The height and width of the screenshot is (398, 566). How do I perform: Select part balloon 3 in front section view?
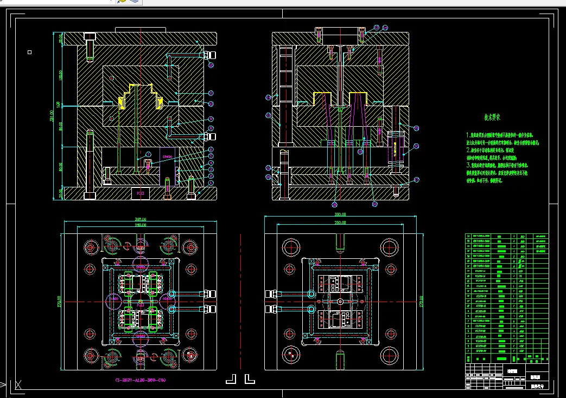211,169
